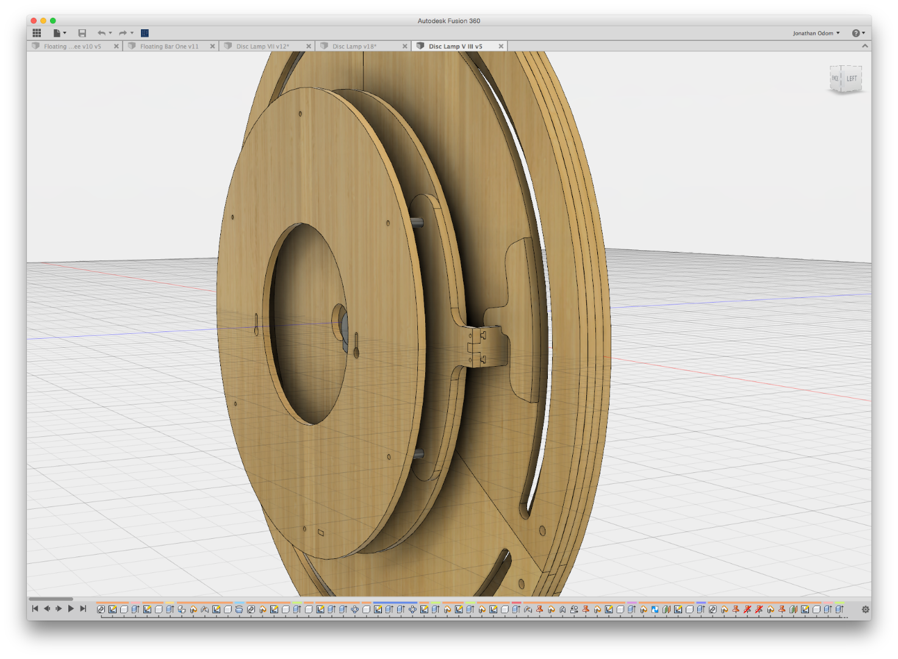Switch to the Disc Lamp v18 tab
The width and height of the screenshot is (898, 659).
[x=354, y=46]
